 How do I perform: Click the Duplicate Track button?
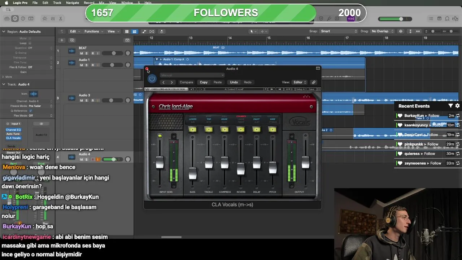coord(72,40)
